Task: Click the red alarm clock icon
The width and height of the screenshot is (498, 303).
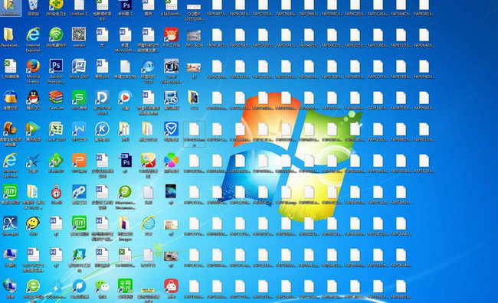Action: pos(56,191)
